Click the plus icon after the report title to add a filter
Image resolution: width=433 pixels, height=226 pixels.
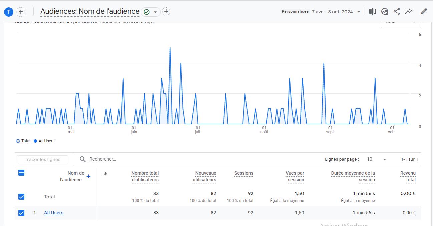click(x=166, y=12)
